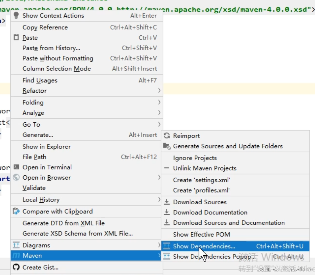Click the Generate Sources folder icon
This screenshot has width=315, height=275.
click(167, 146)
